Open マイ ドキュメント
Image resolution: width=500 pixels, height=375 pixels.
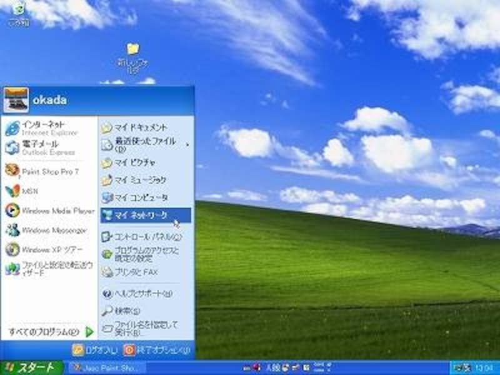(x=141, y=127)
